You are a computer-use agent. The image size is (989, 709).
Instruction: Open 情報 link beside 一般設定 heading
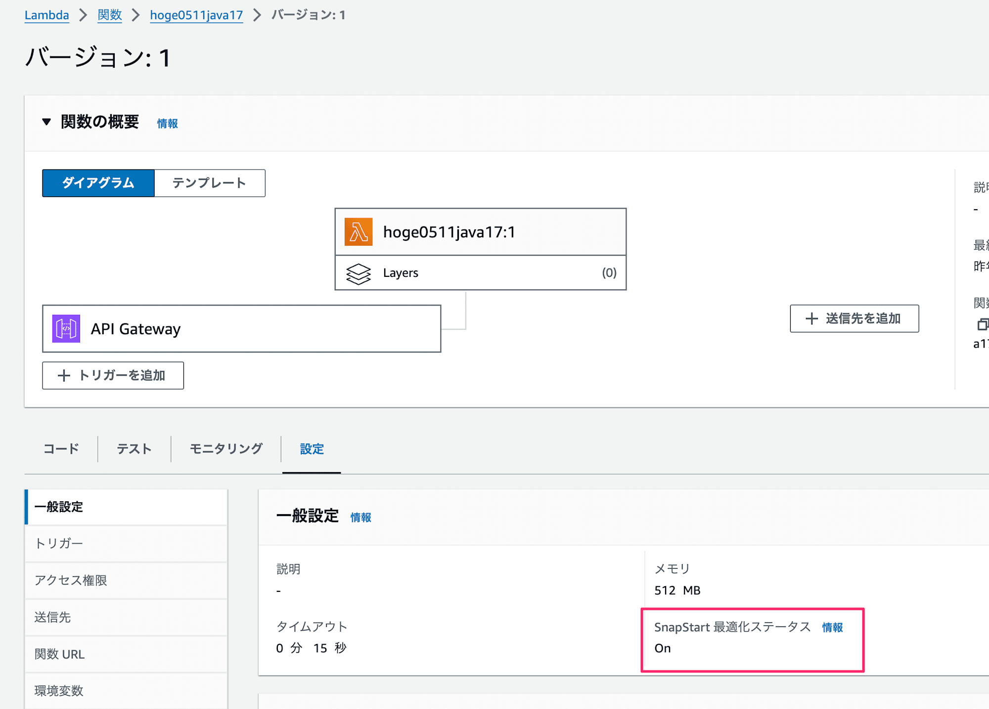click(x=361, y=518)
